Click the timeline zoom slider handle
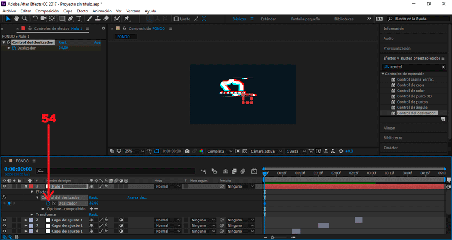This screenshot has height=240, width=452. coord(272,237)
